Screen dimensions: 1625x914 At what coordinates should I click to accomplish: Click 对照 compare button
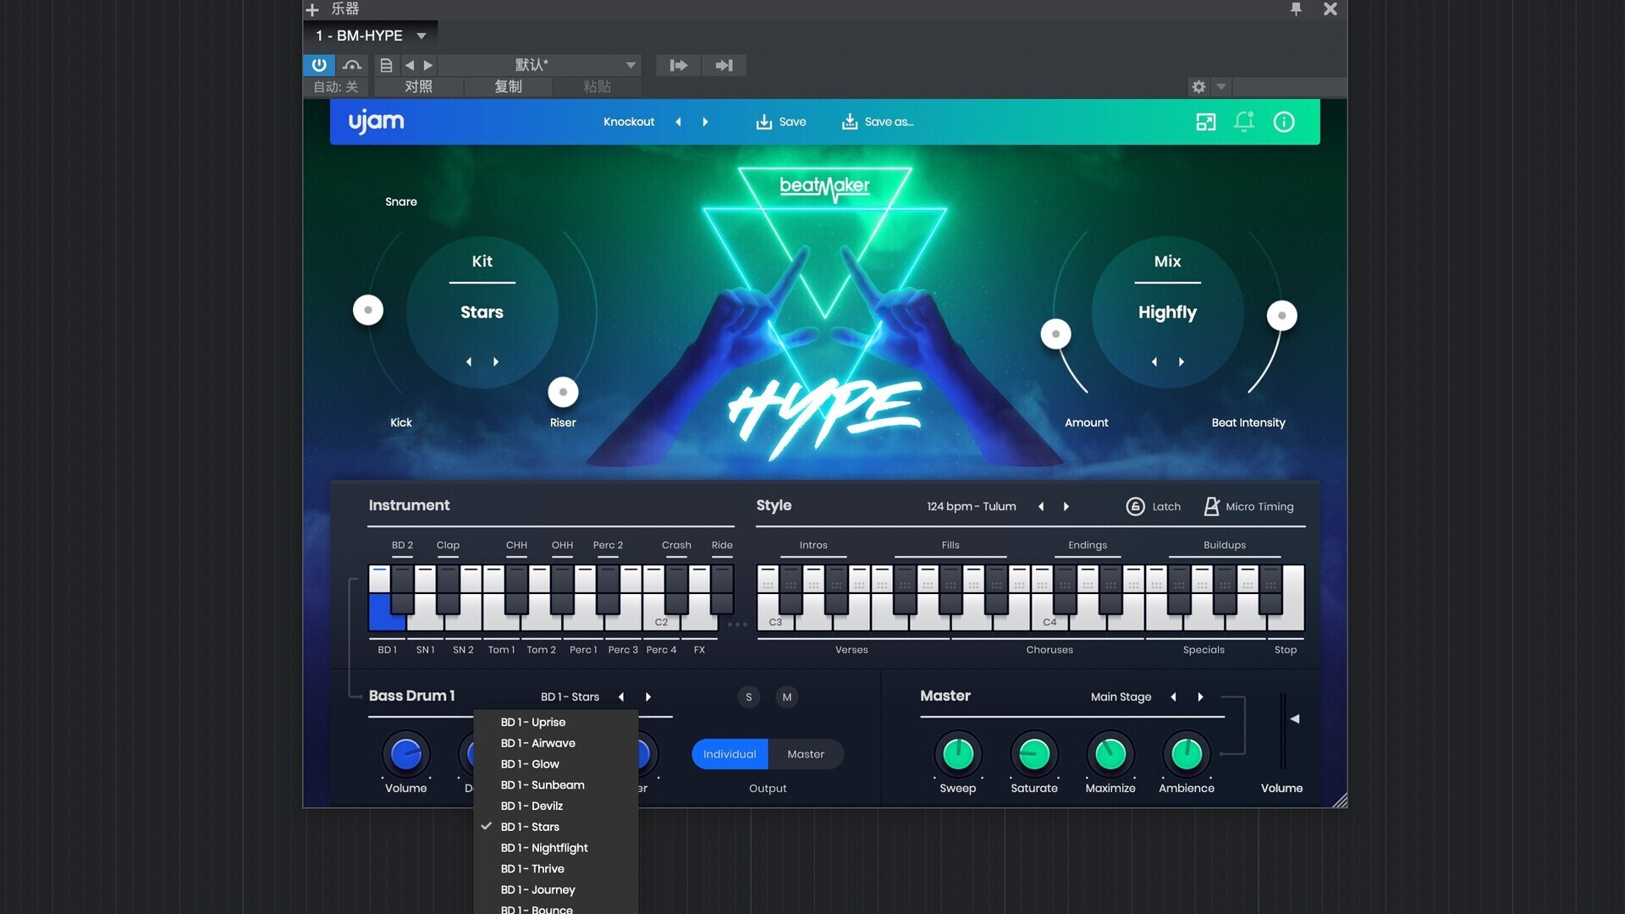point(419,86)
